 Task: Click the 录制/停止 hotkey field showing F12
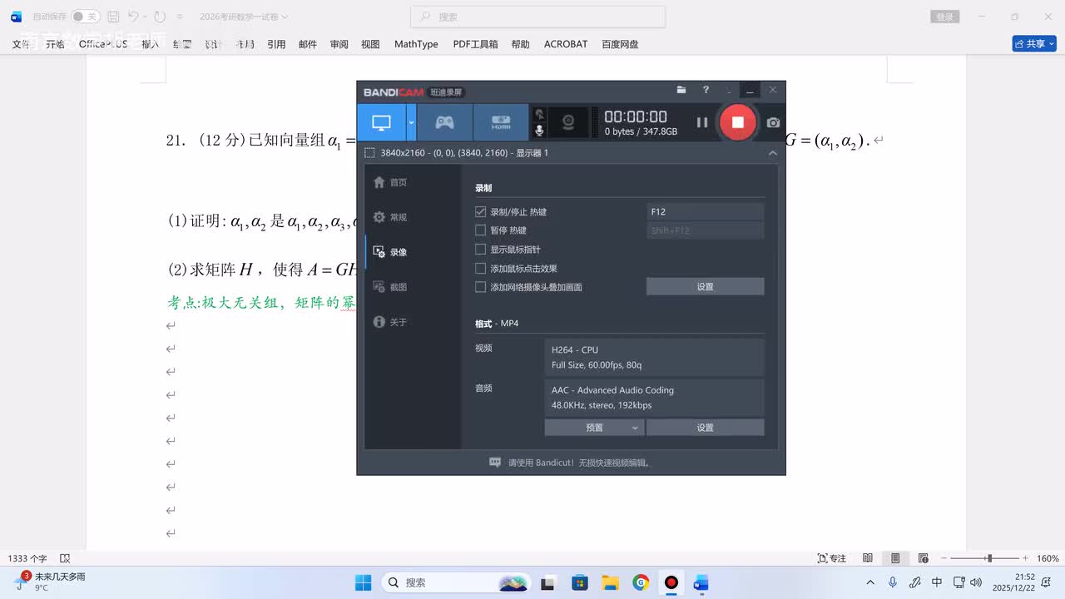coord(705,212)
